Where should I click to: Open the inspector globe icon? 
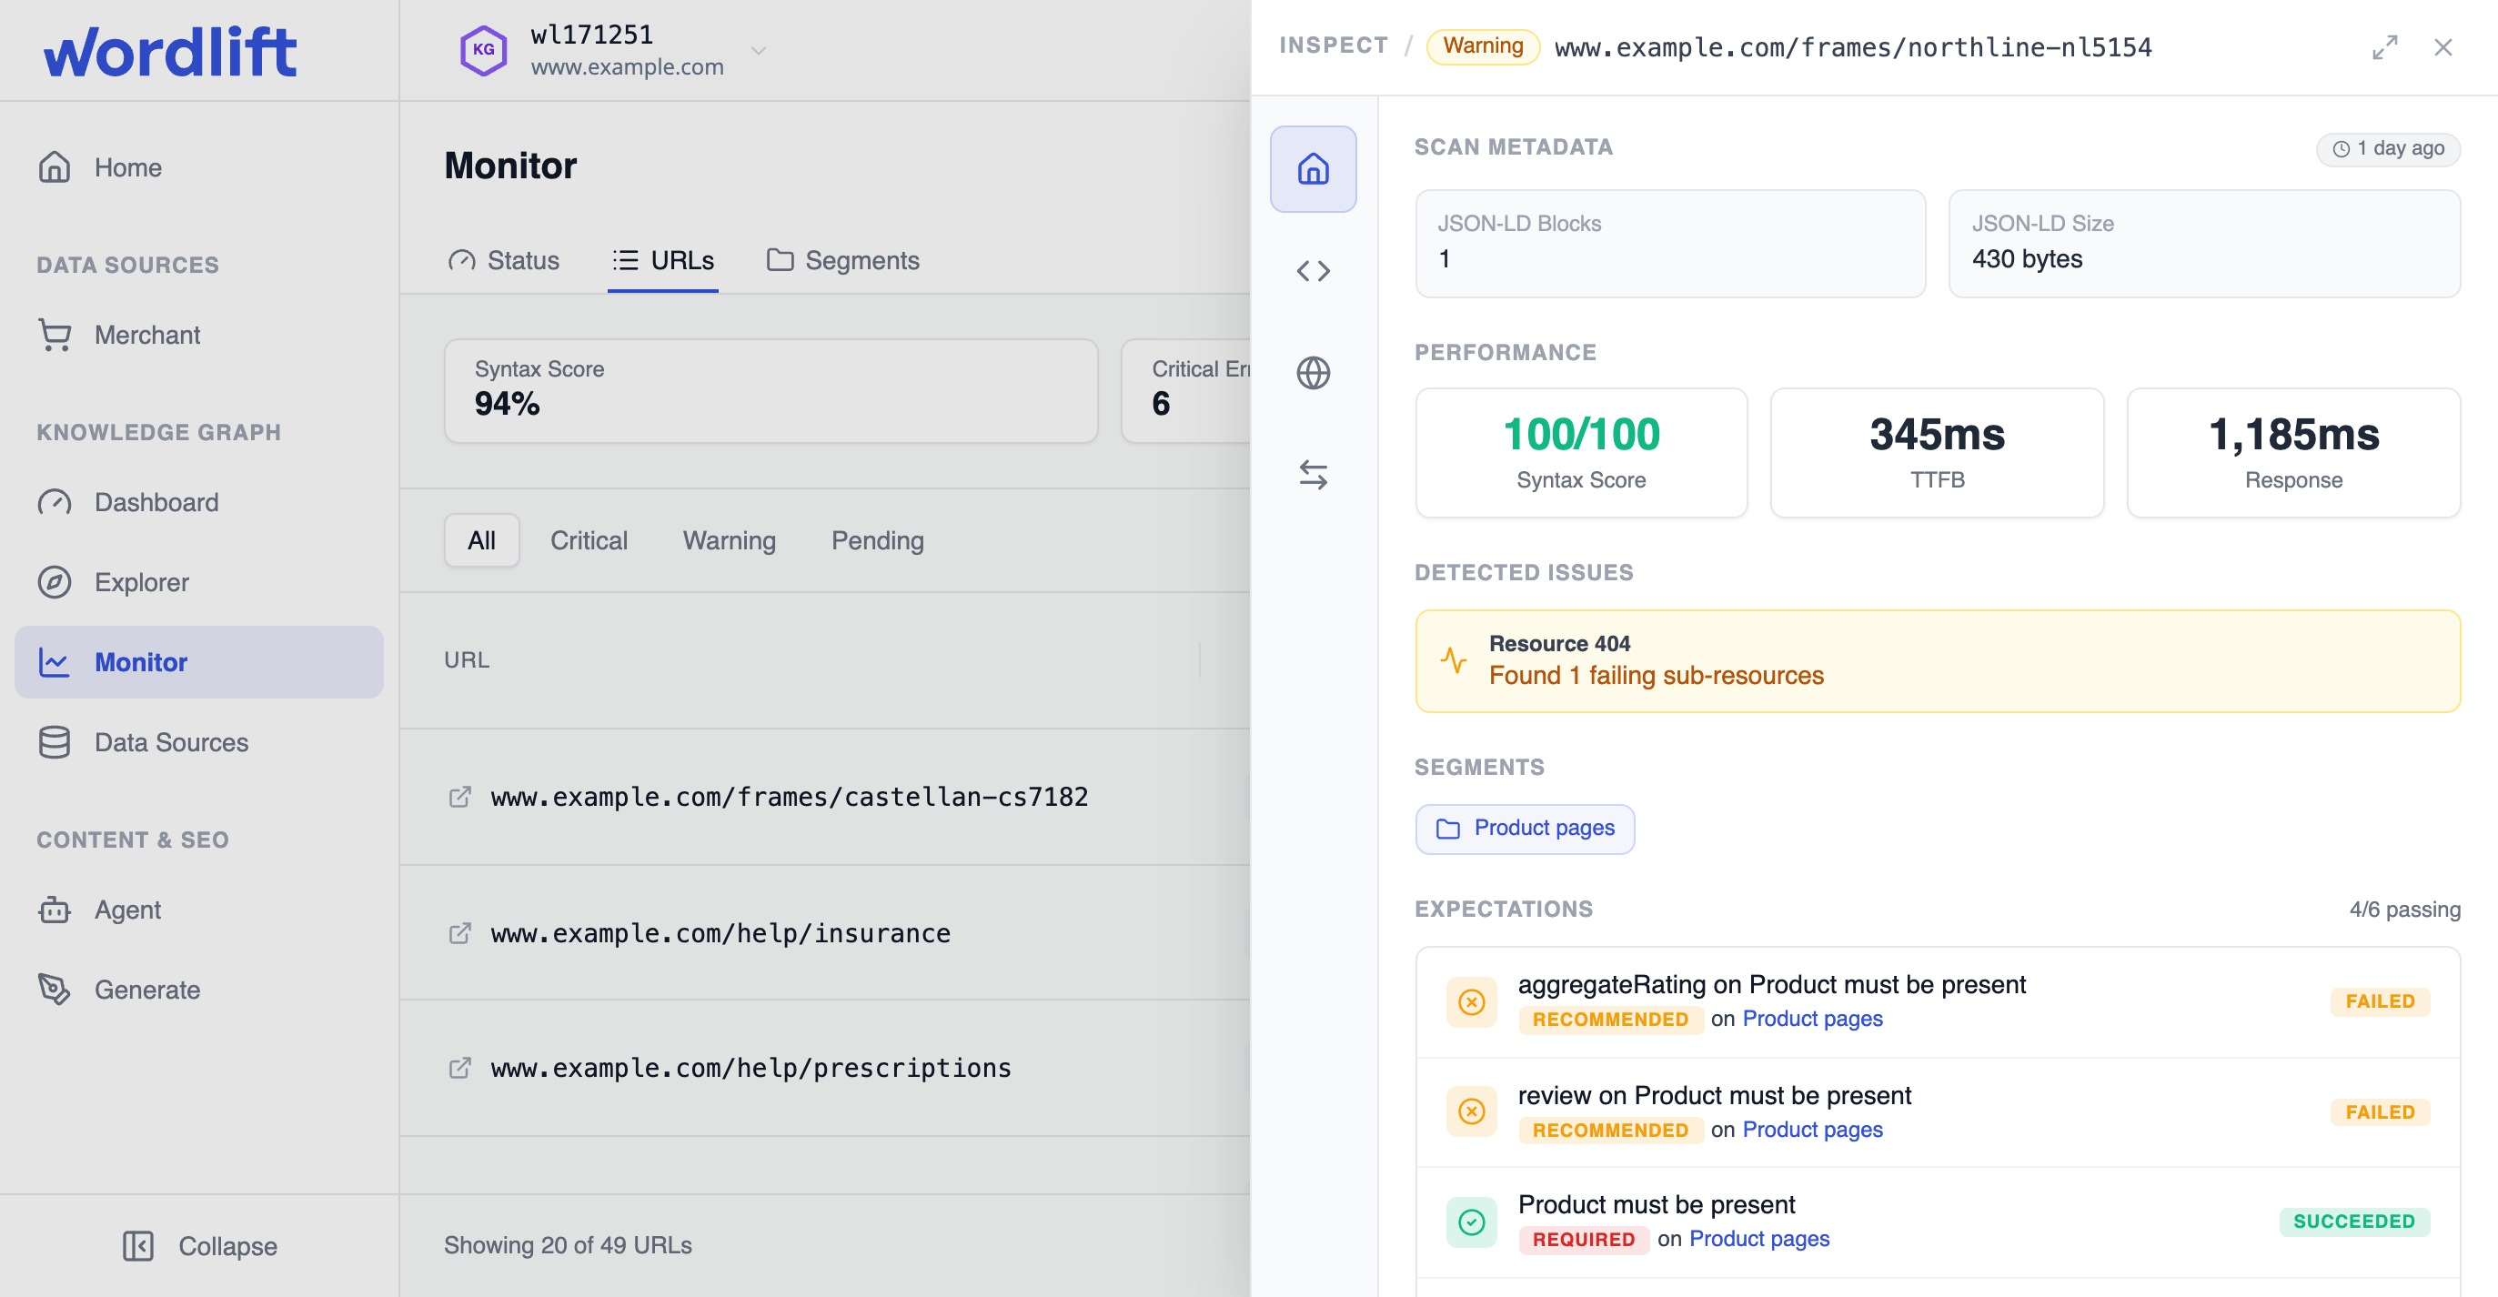click(1313, 372)
